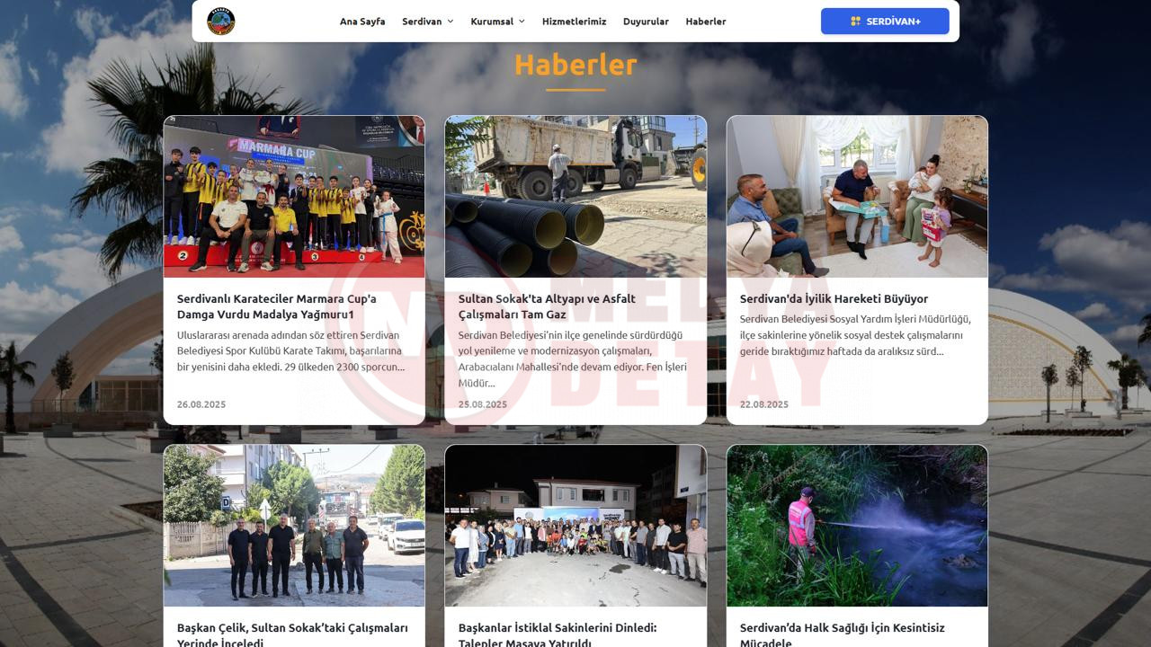Image resolution: width=1151 pixels, height=647 pixels.
Task: Read Serdivanlı Karateciler Marmara Cup'a article
Action: 277,306
